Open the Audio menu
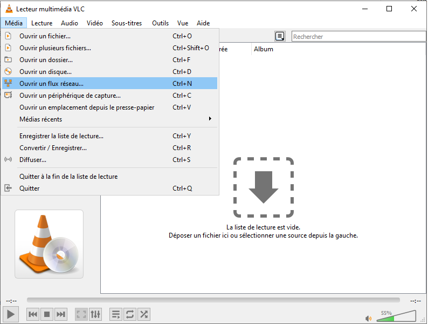The image size is (428, 324). coord(70,23)
